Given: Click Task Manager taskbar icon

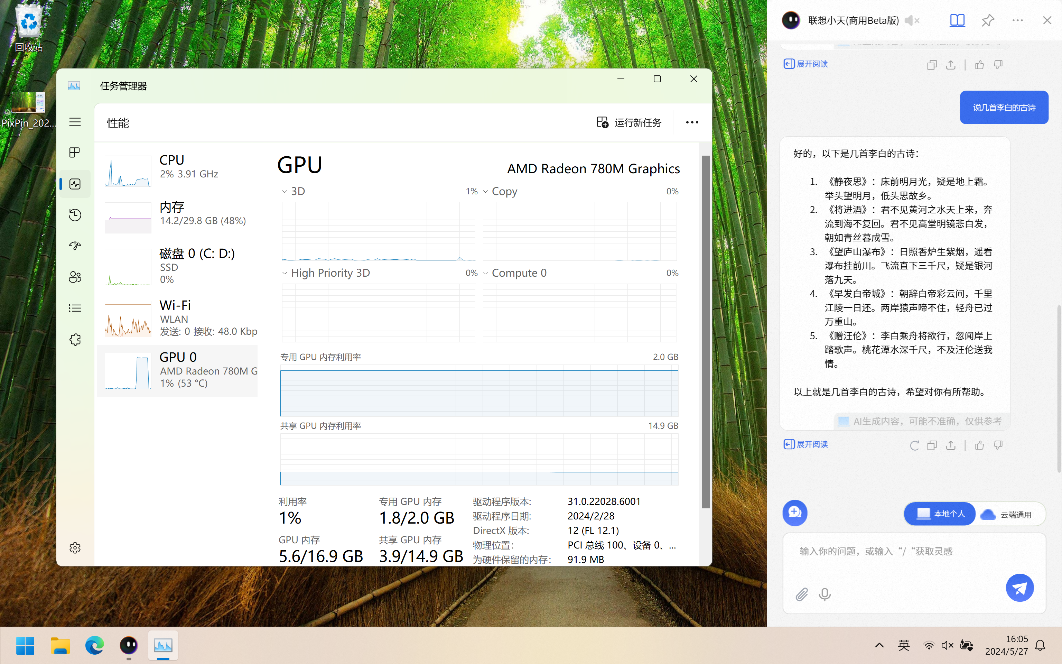Looking at the screenshot, I should (163, 646).
